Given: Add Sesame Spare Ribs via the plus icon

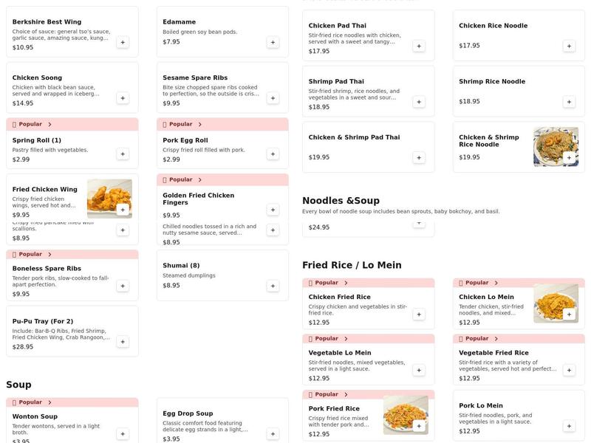Looking at the screenshot, I should tap(272, 98).
